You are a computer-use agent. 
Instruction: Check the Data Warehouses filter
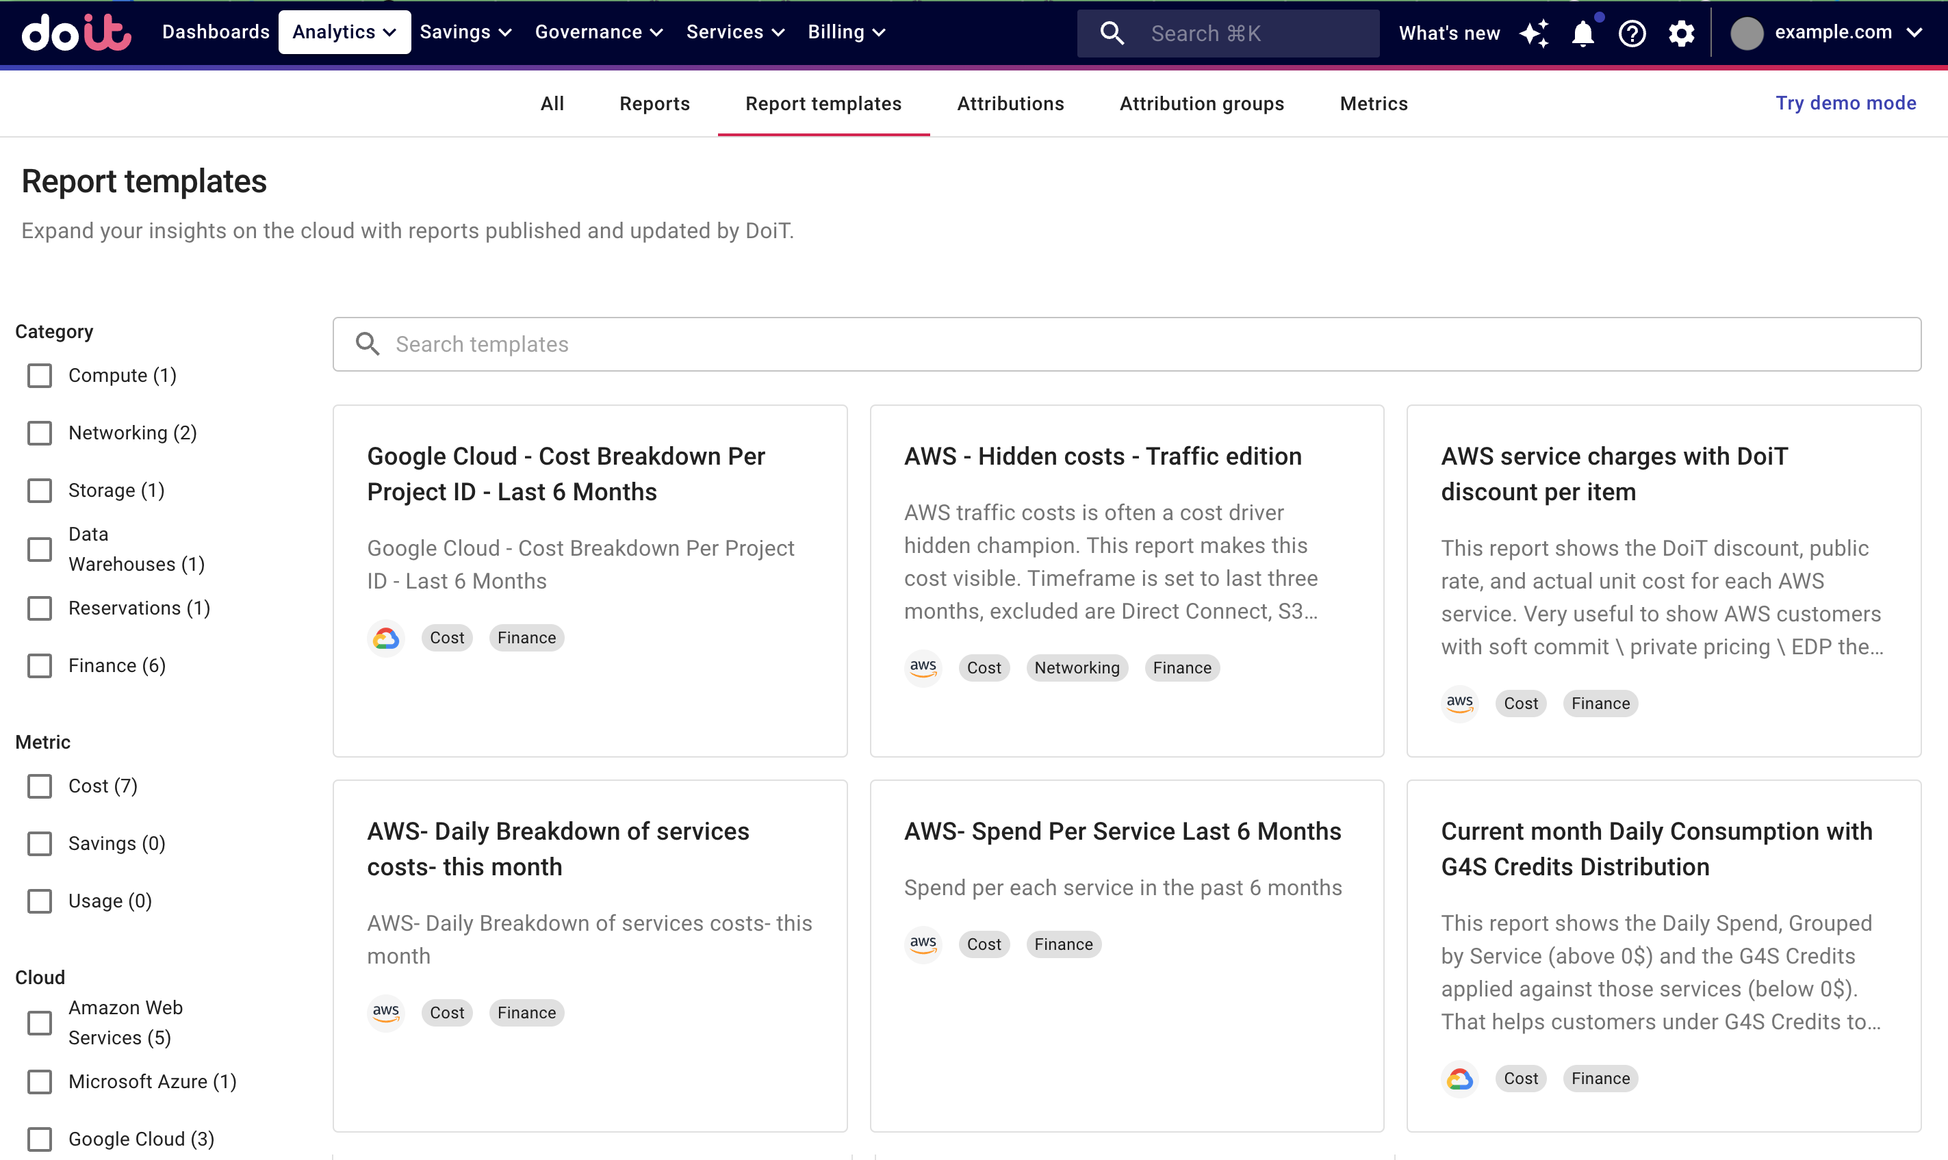point(40,549)
